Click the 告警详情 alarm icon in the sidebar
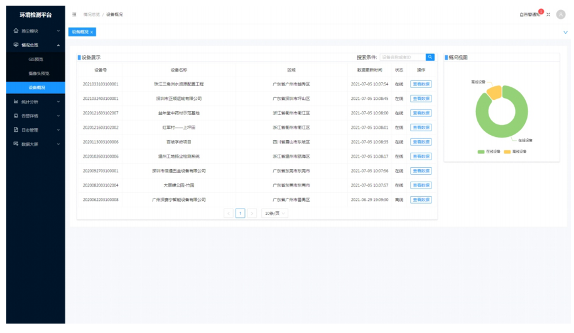Image resolution: width=574 pixels, height=333 pixels. pyautogui.click(x=16, y=116)
